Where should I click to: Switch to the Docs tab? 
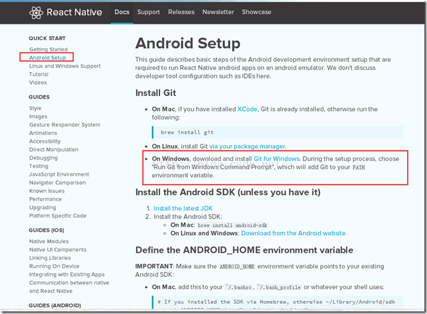coord(122,12)
